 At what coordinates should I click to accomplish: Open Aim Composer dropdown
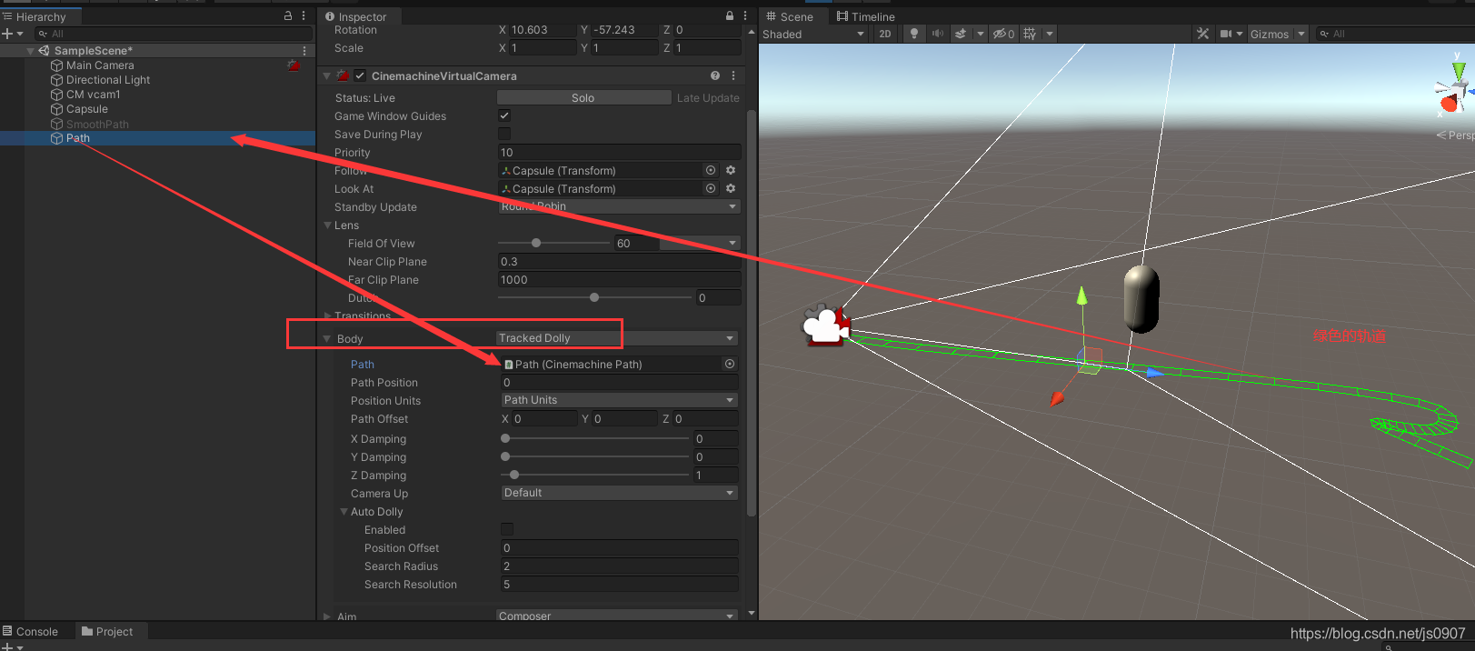coord(617,616)
